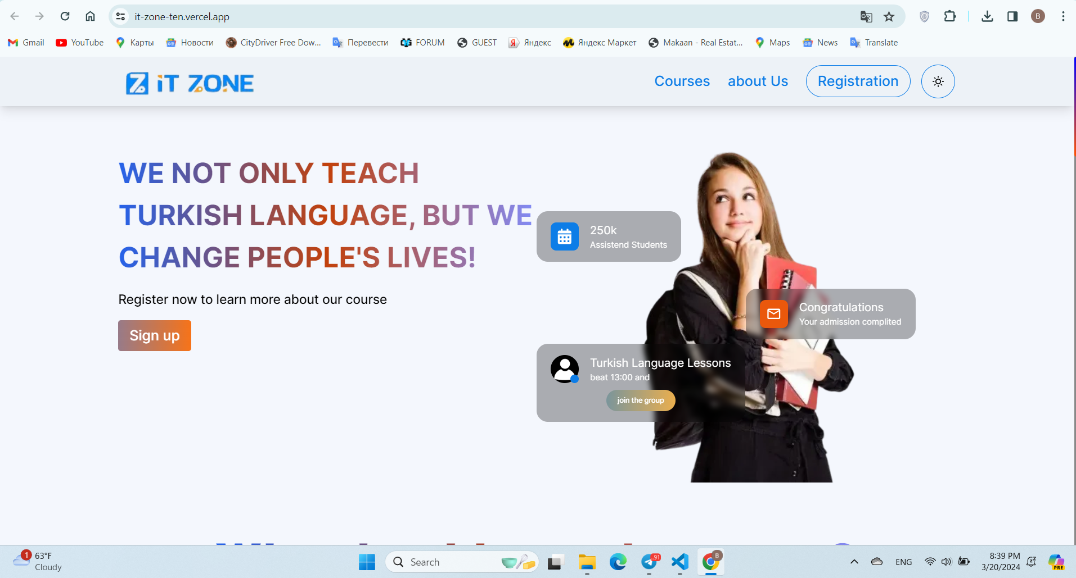Open Visual Studio Code from taskbar
The image size is (1076, 578).
[x=680, y=562]
